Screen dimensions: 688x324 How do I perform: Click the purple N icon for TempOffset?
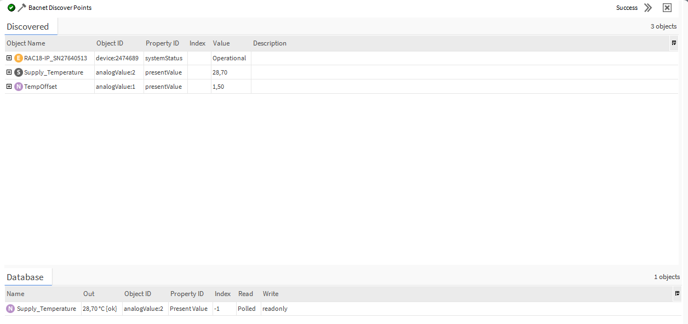pyautogui.click(x=19, y=87)
